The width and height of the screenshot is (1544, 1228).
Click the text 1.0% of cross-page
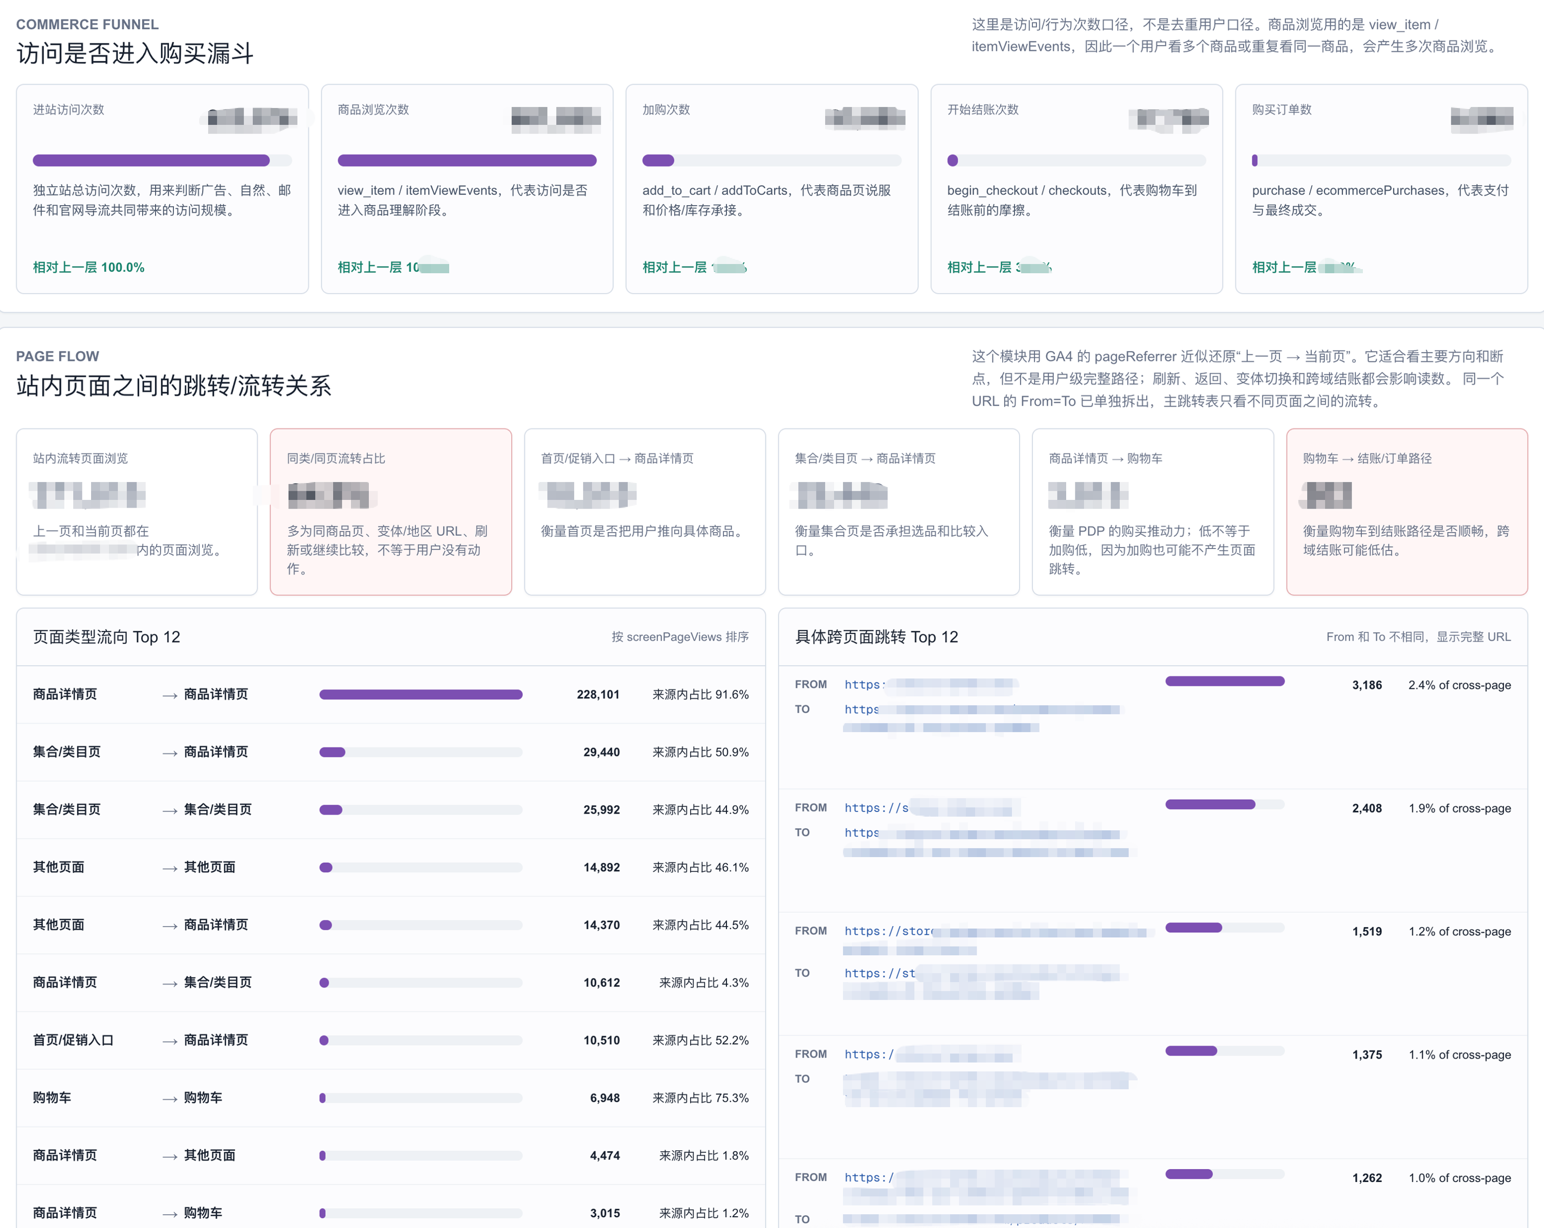pos(1460,1178)
